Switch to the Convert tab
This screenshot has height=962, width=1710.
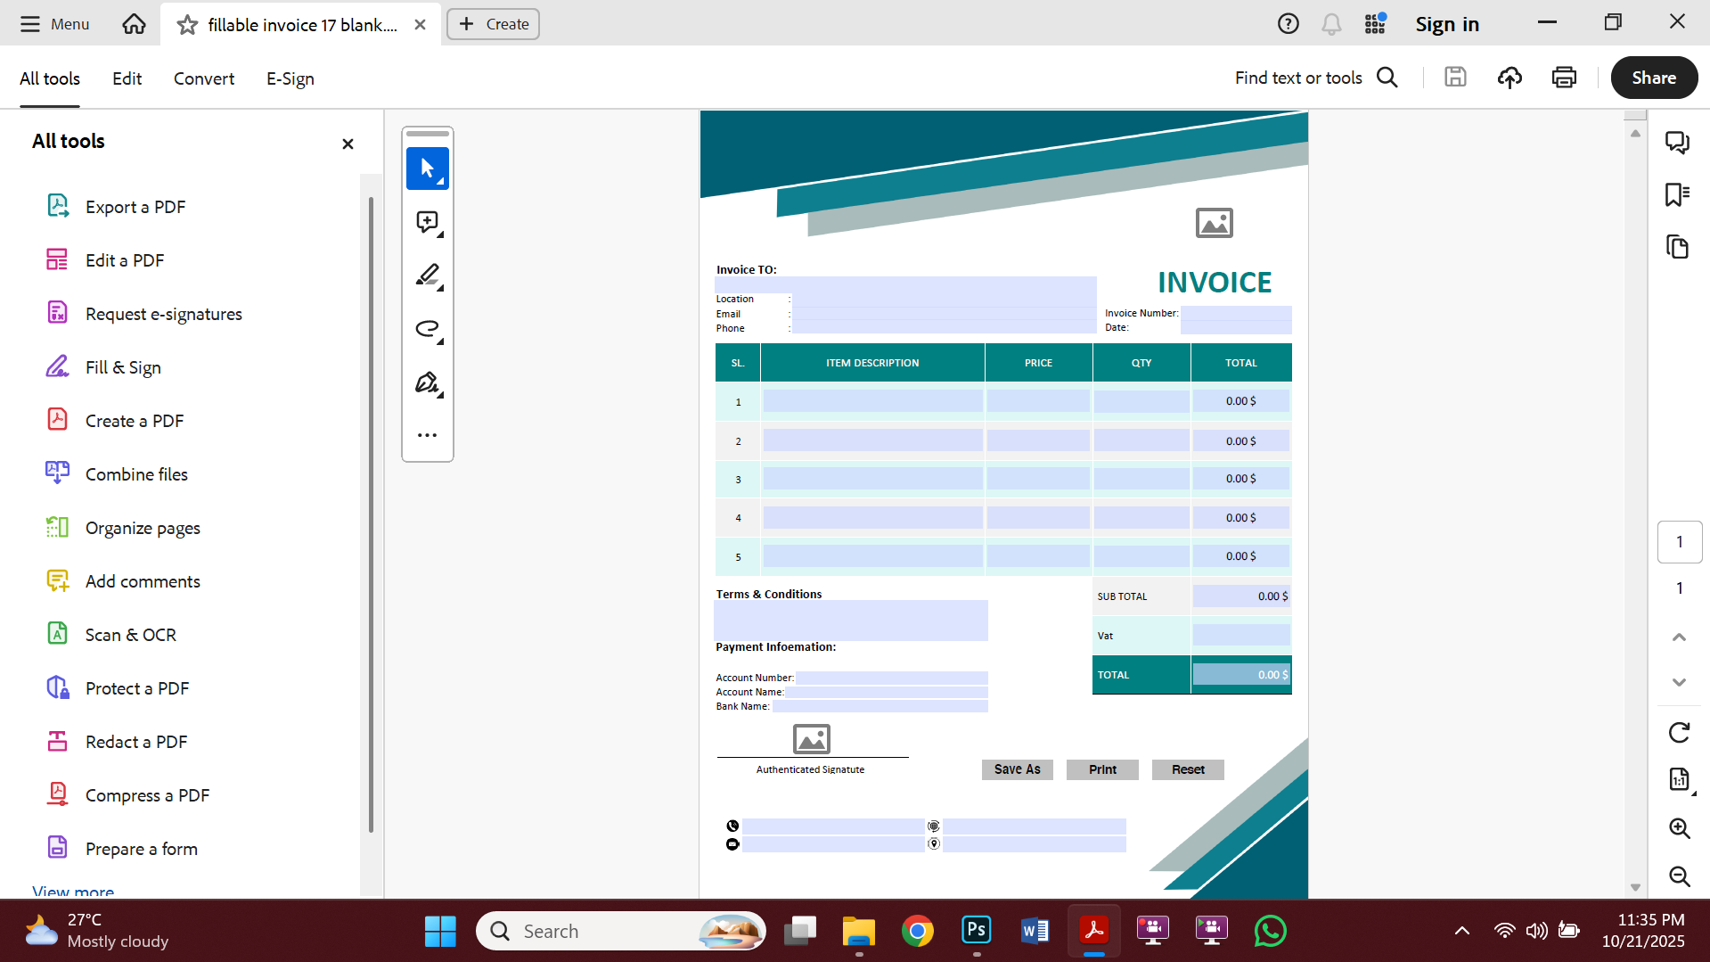203,78
